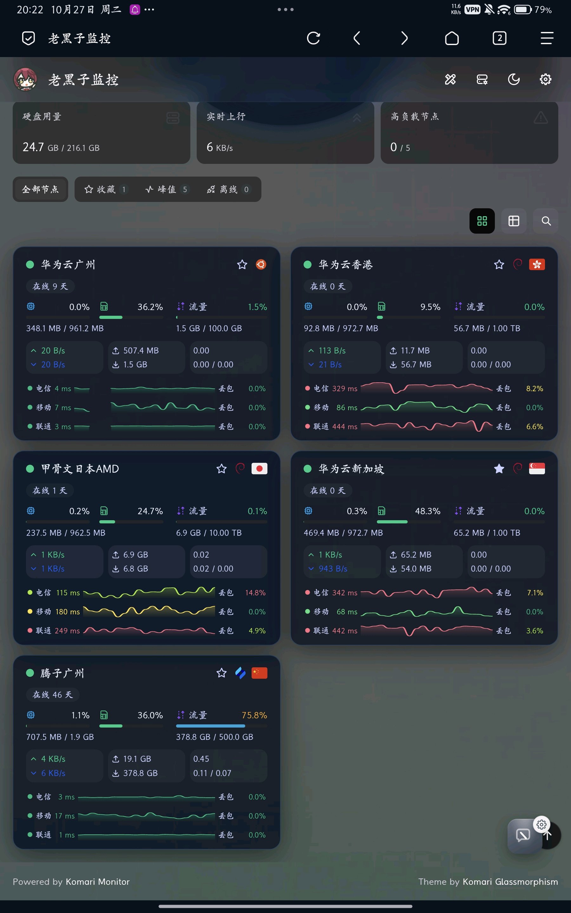
Task: Open the browser home page icon
Action: click(452, 38)
